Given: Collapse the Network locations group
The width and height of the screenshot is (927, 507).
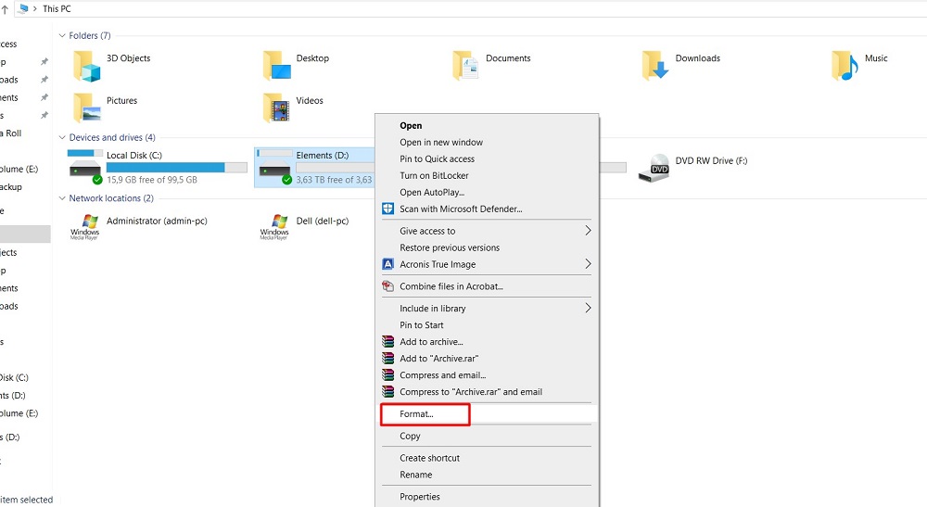Looking at the screenshot, I should 62,198.
